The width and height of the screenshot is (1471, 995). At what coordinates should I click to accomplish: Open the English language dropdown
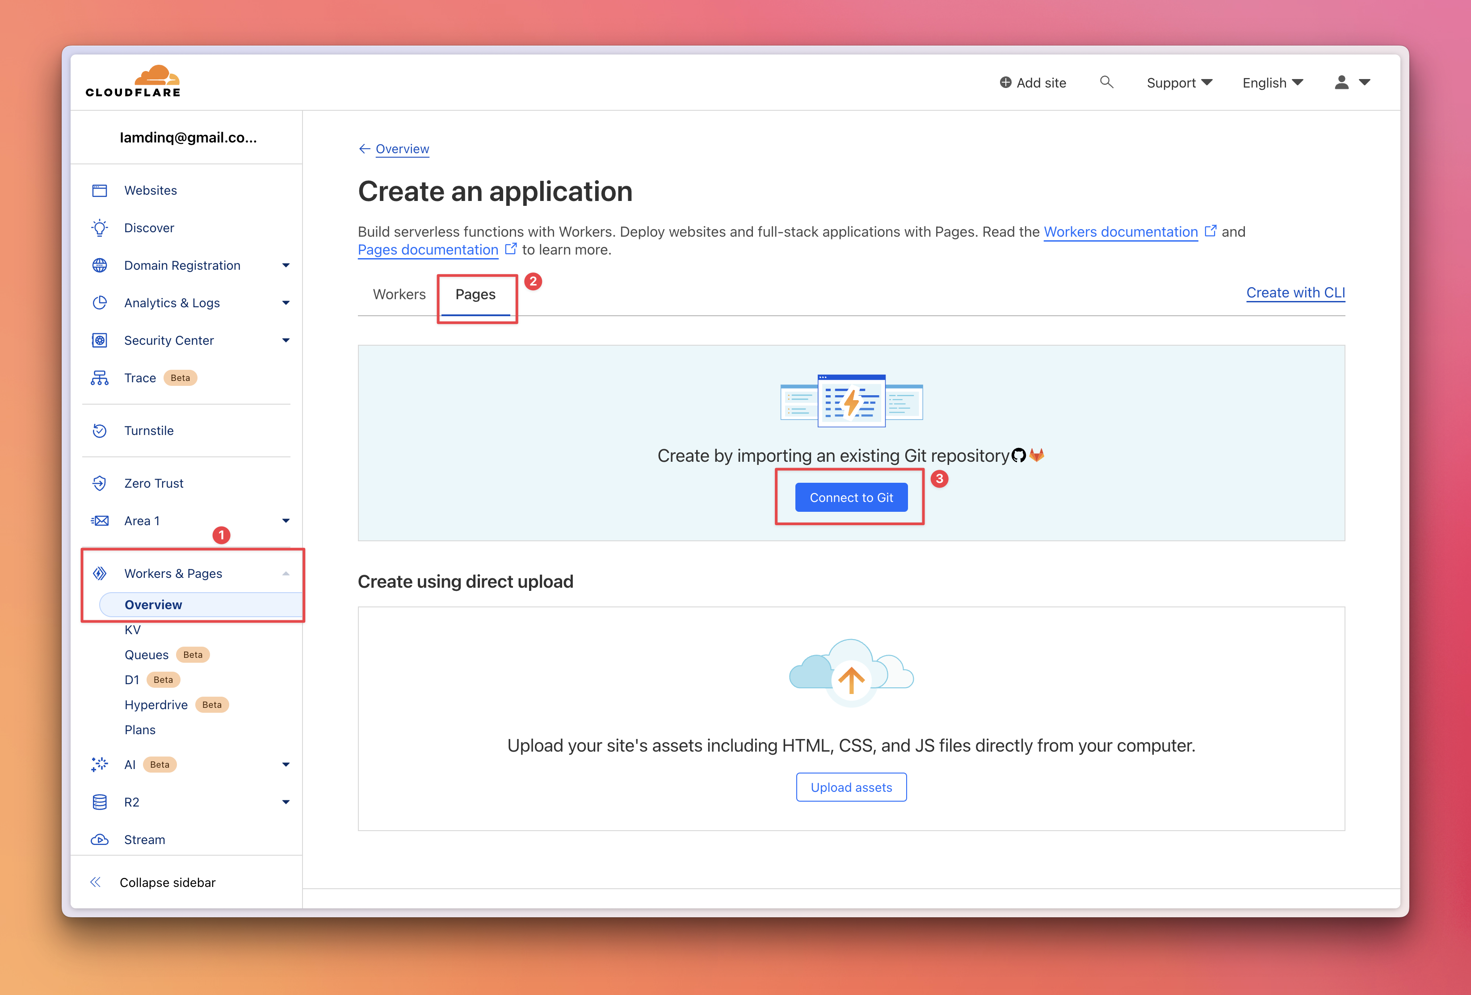pyautogui.click(x=1272, y=83)
